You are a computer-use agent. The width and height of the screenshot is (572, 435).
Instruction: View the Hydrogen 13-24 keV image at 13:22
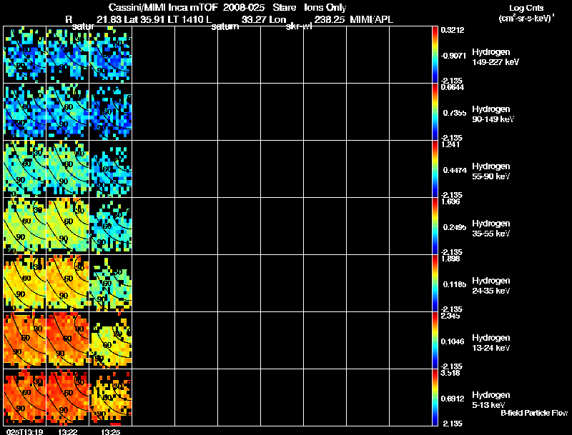[67, 341]
